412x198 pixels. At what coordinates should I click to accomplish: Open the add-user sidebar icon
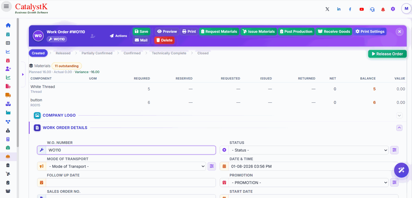pyautogui.click(x=8, y=69)
